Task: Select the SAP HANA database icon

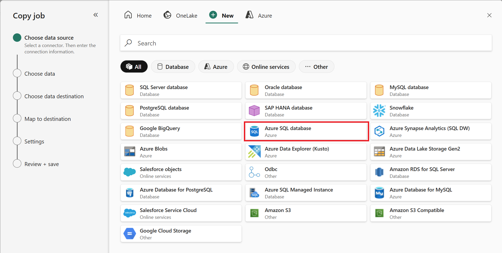Action: (254, 111)
